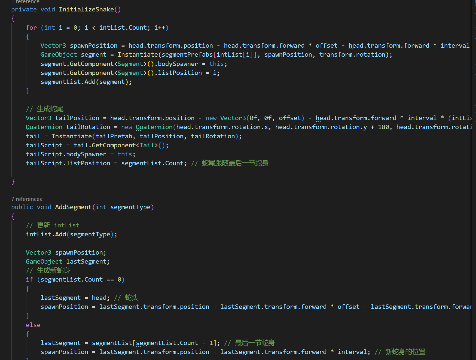Click the 'Tail' type in GetComponent<Tail>
Image resolution: width=476 pixels, height=360 pixels.
147,145
